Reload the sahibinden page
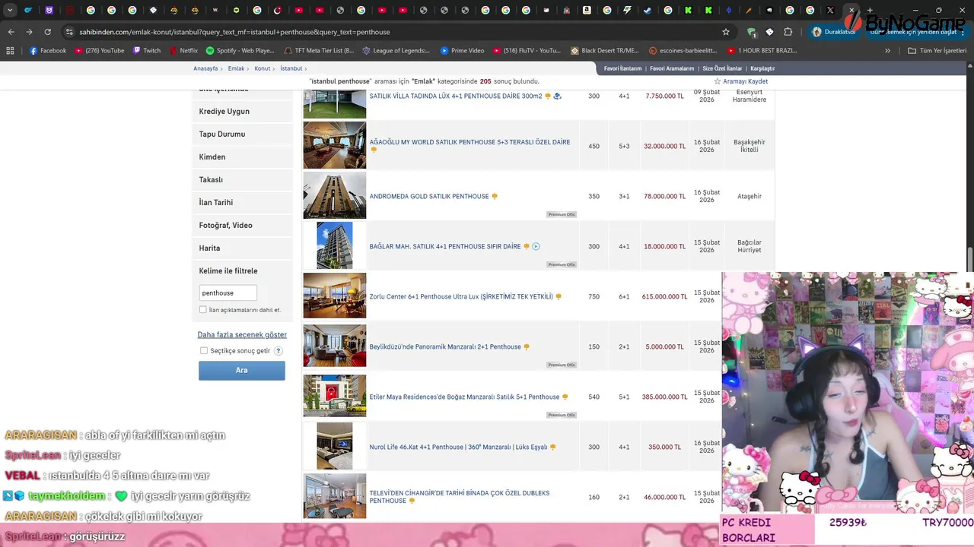This screenshot has height=547, width=974. point(47,32)
